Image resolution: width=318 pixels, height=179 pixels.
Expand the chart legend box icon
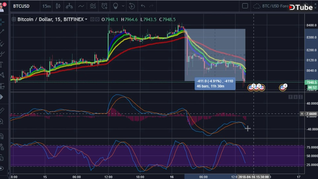click(14, 19)
